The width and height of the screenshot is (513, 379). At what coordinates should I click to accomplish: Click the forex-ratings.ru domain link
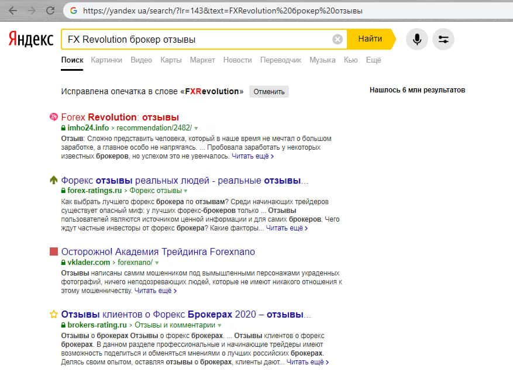[95, 191]
